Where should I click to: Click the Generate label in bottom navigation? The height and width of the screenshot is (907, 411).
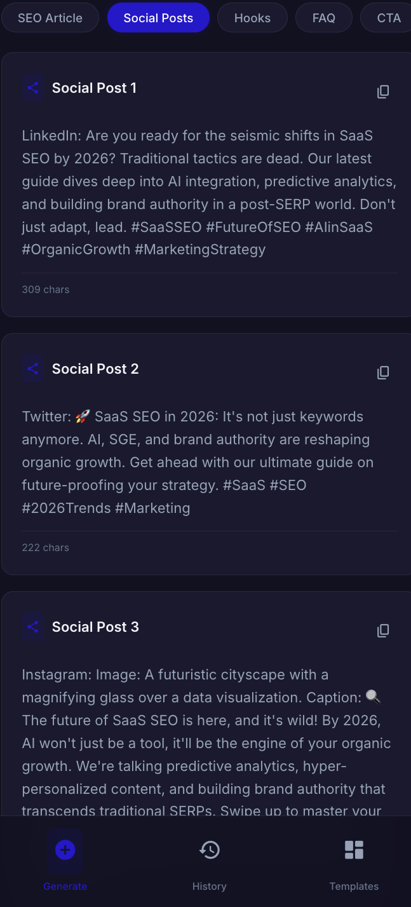click(65, 886)
